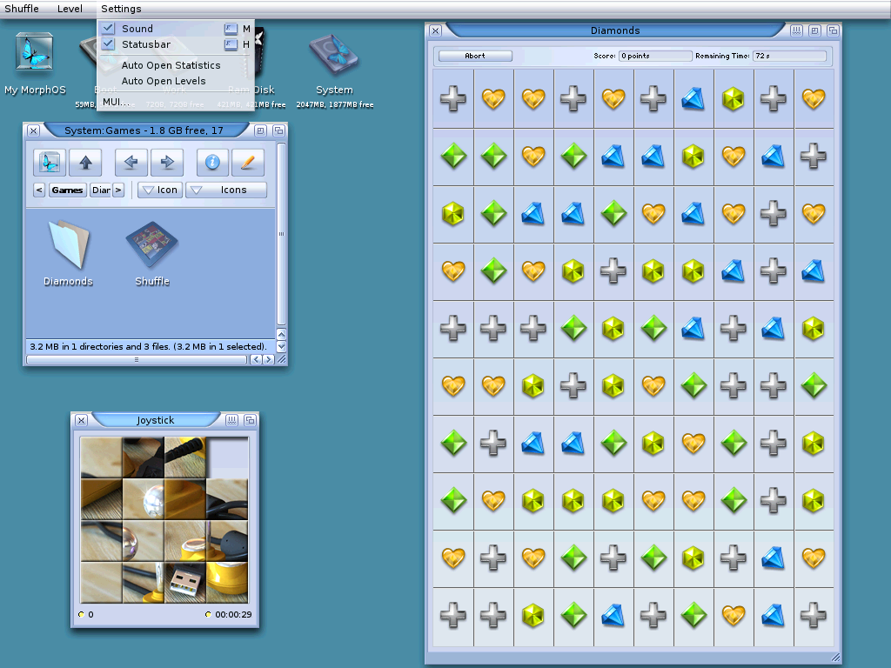Toggle the Statusbar option in Settings menu

coord(176,44)
